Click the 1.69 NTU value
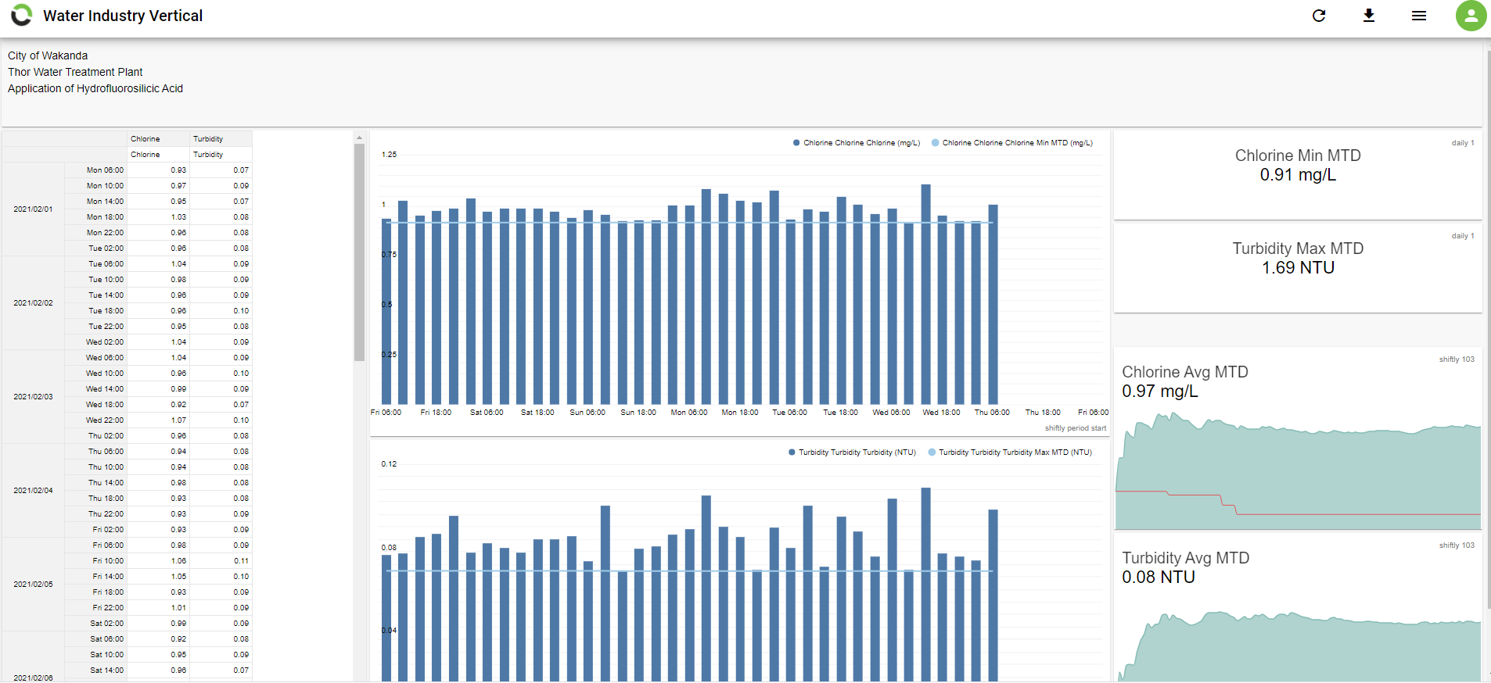 point(1298,268)
